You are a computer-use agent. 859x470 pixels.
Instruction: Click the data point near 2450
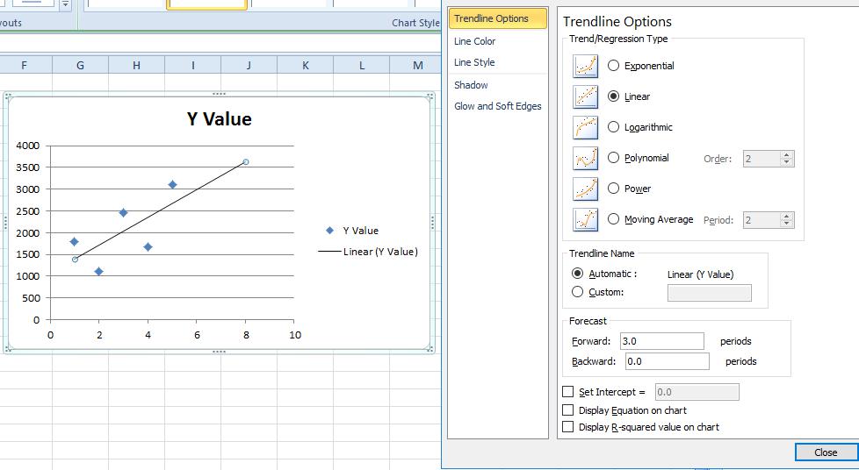(123, 212)
